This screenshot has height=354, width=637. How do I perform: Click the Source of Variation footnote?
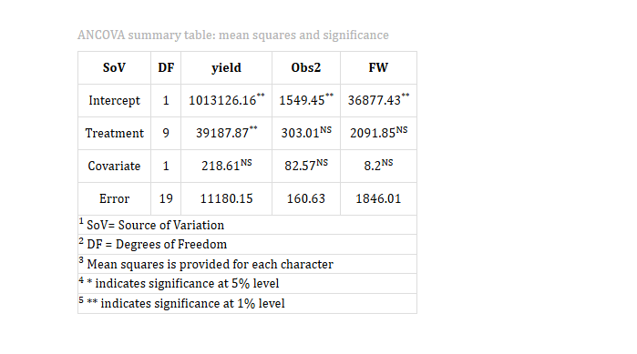(x=151, y=225)
